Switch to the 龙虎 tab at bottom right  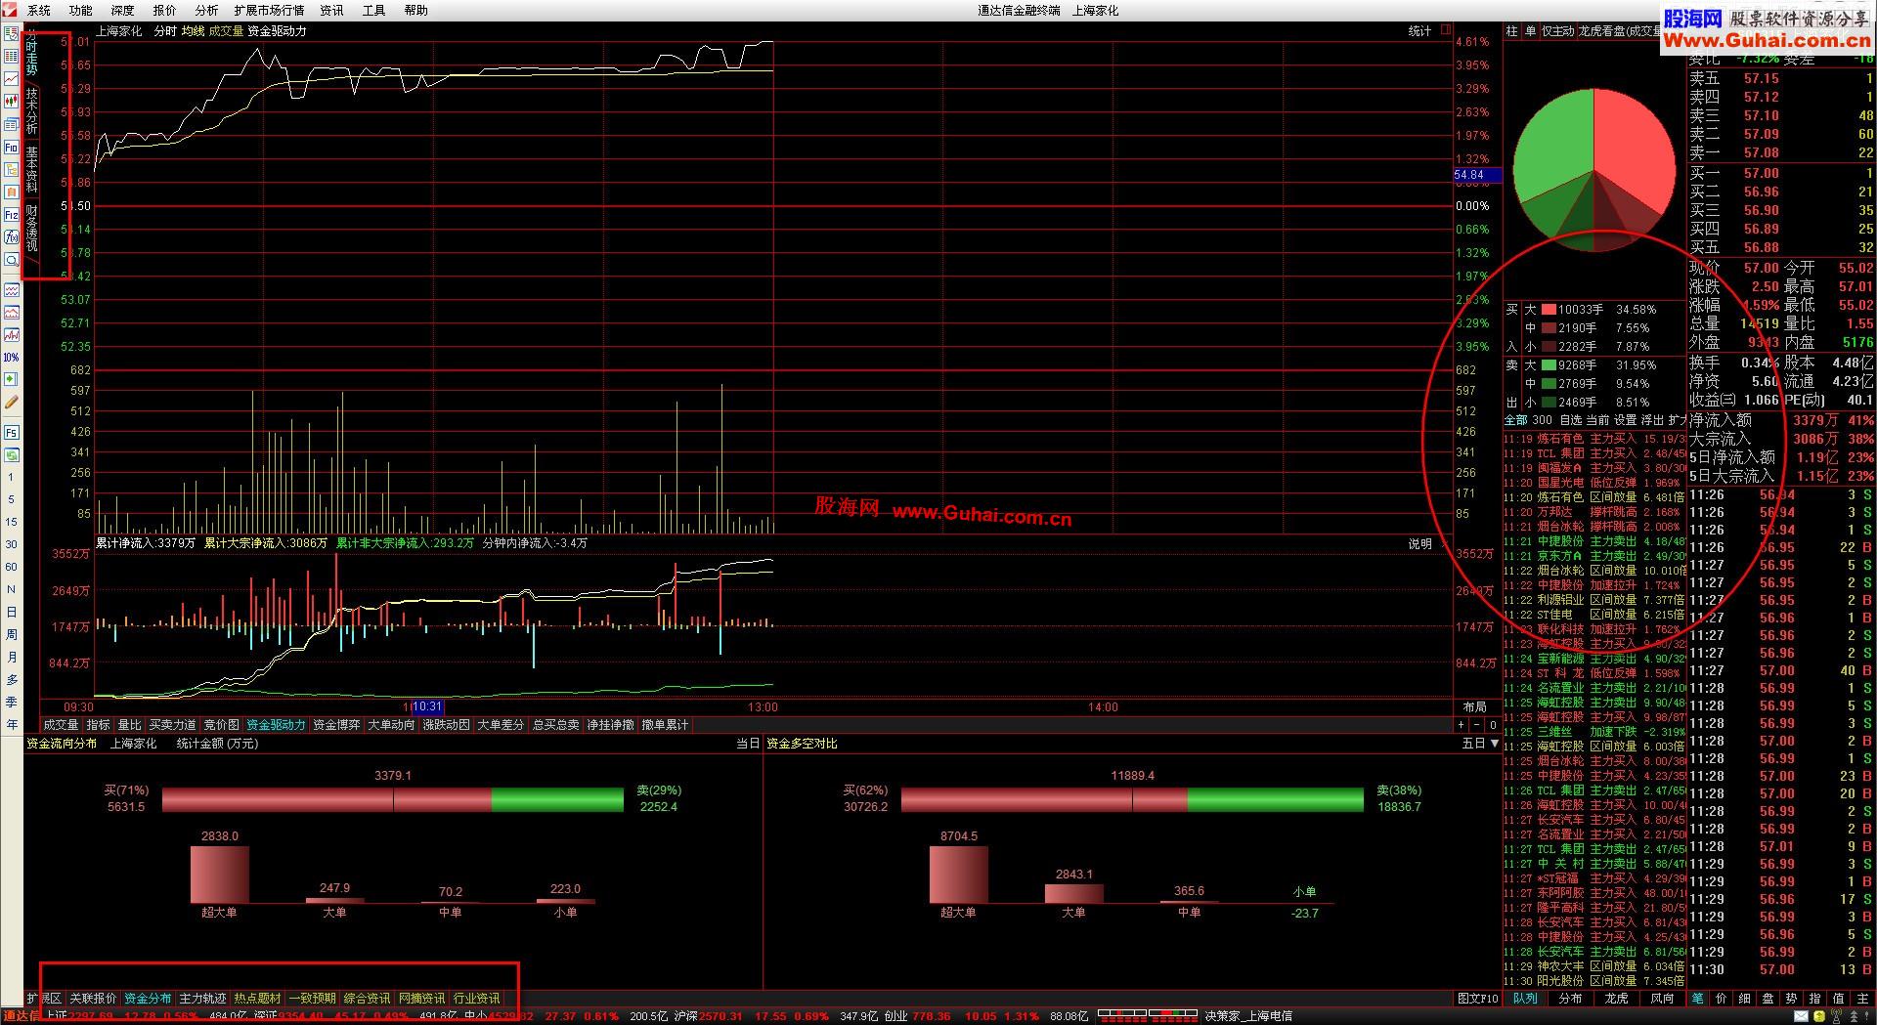pyautogui.click(x=1617, y=999)
